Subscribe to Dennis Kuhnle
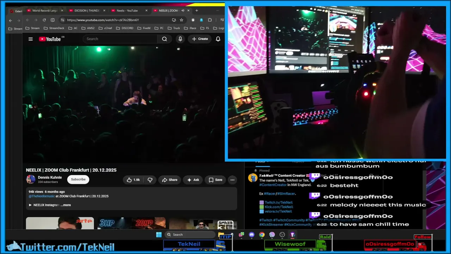Screen dimensions: 451x254 coord(78,180)
